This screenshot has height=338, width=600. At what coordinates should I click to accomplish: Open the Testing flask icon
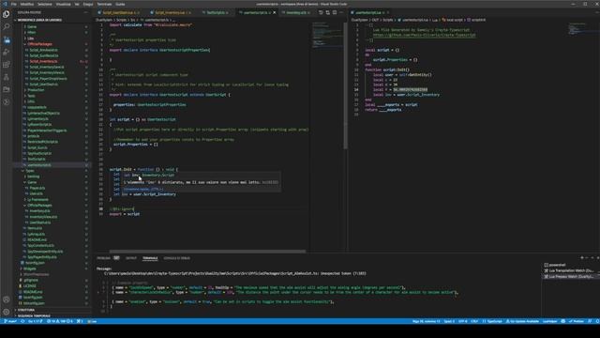(x=7, y=77)
